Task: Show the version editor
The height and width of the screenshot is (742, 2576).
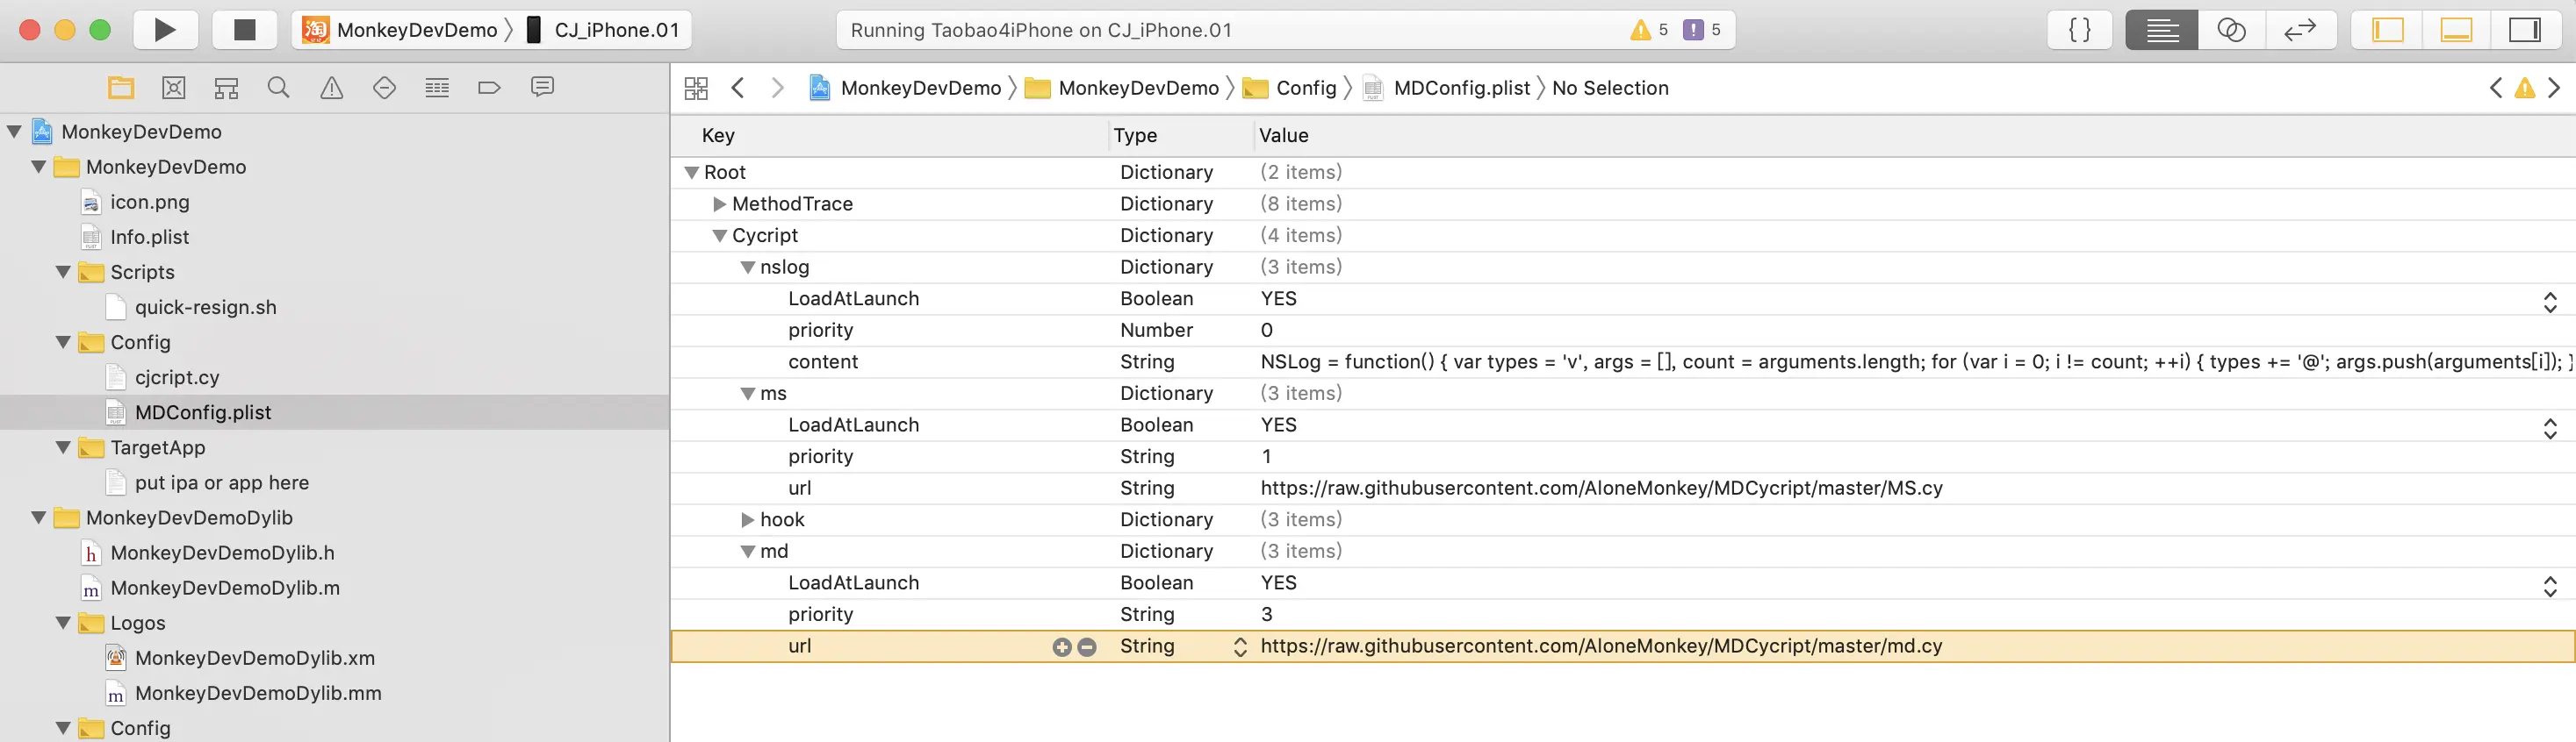Action: pyautogui.click(x=2300, y=30)
